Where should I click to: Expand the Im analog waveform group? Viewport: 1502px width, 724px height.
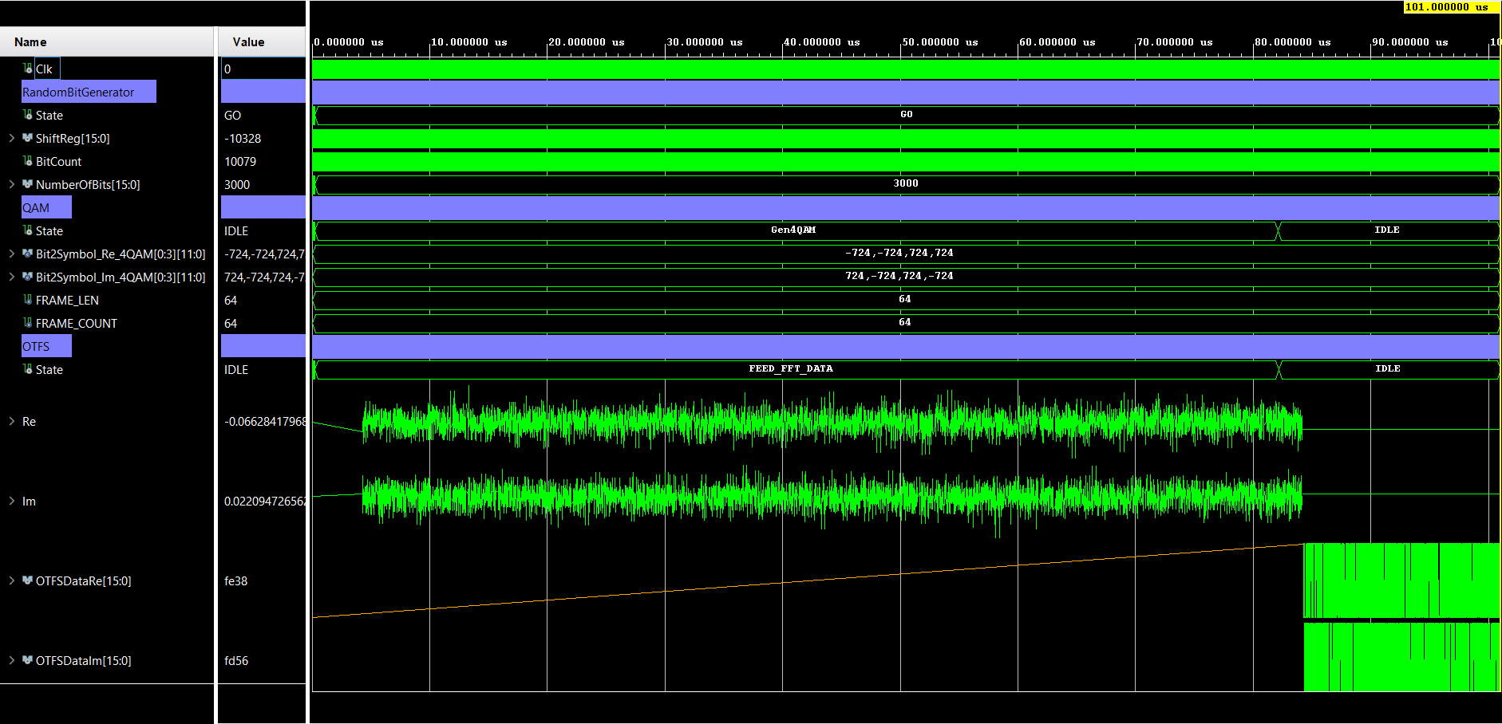(x=11, y=501)
